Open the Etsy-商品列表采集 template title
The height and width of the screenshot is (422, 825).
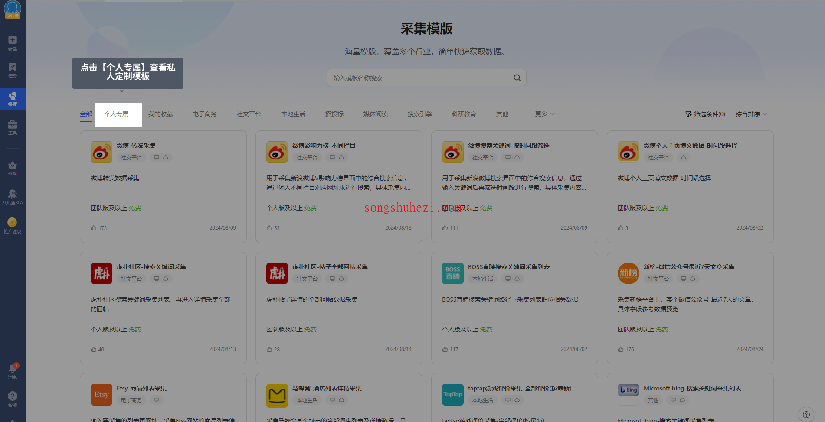click(x=141, y=388)
